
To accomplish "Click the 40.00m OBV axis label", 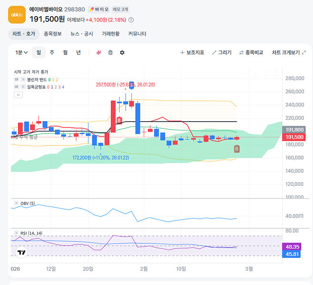I will tap(294, 216).
